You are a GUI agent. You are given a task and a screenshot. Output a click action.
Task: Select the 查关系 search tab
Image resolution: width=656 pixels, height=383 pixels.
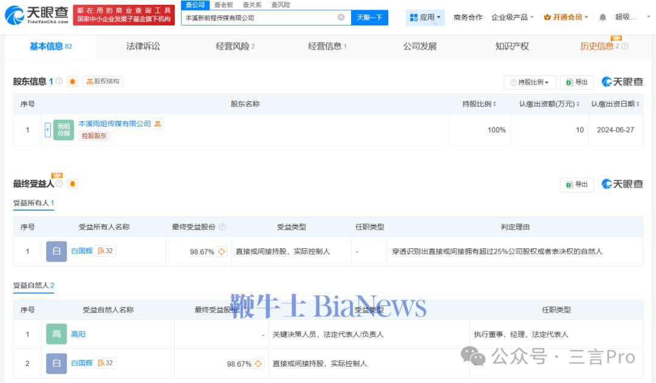pos(252,5)
